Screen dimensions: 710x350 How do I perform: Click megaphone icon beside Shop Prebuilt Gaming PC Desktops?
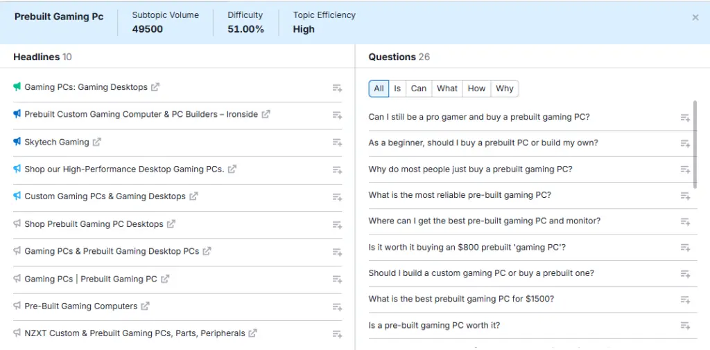coord(17,224)
